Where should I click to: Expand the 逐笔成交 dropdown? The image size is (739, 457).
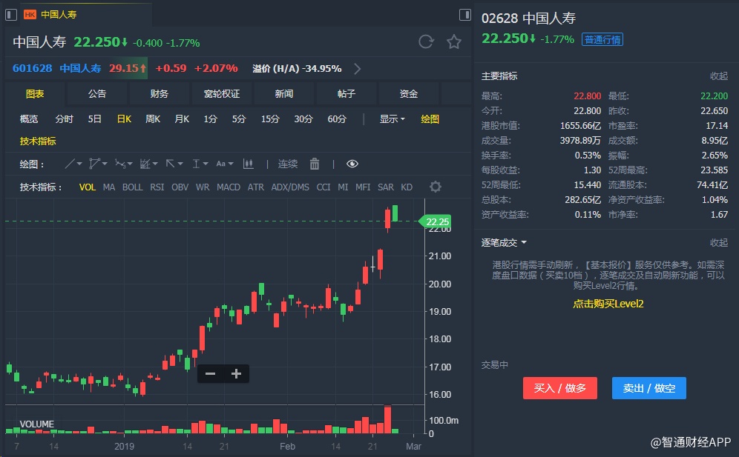(x=505, y=242)
